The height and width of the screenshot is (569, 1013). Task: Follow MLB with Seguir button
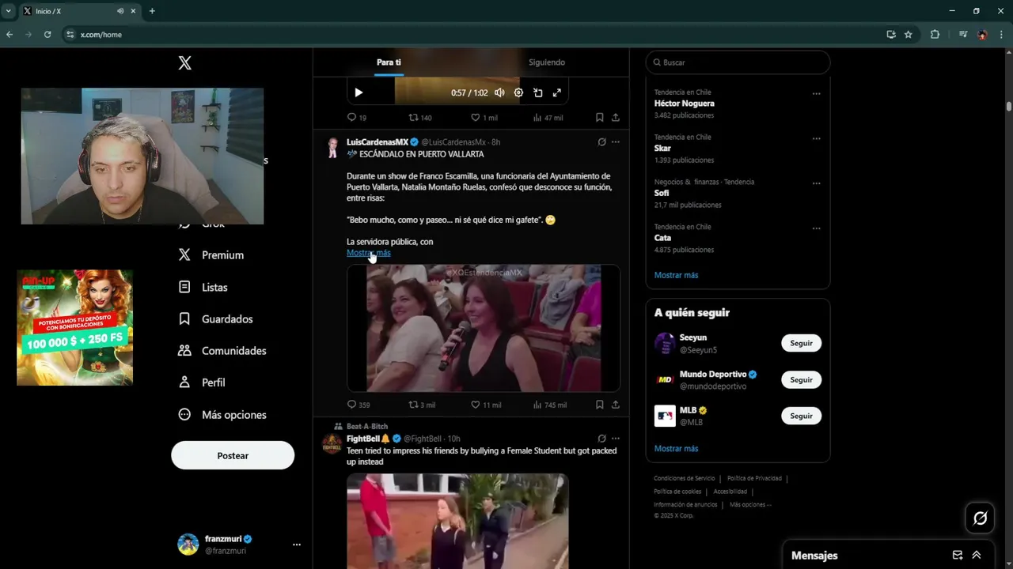(801, 416)
